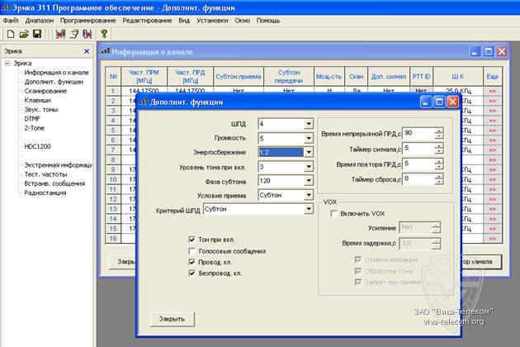The image size is (520, 347).
Task: Open the Программирование menu
Action: [89, 19]
